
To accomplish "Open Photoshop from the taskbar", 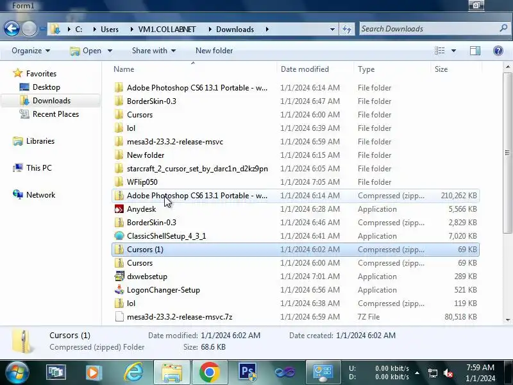I will click(248, 372).
